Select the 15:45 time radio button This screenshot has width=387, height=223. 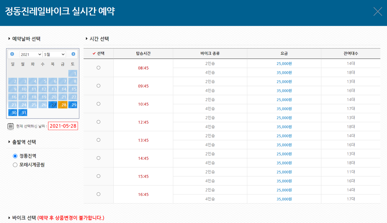98,176
